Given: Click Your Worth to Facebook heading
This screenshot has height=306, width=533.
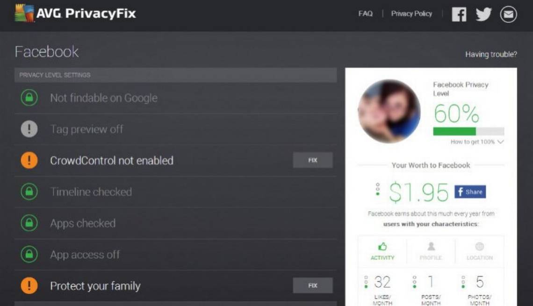Looking at the screenshot, I should point(431,165).
